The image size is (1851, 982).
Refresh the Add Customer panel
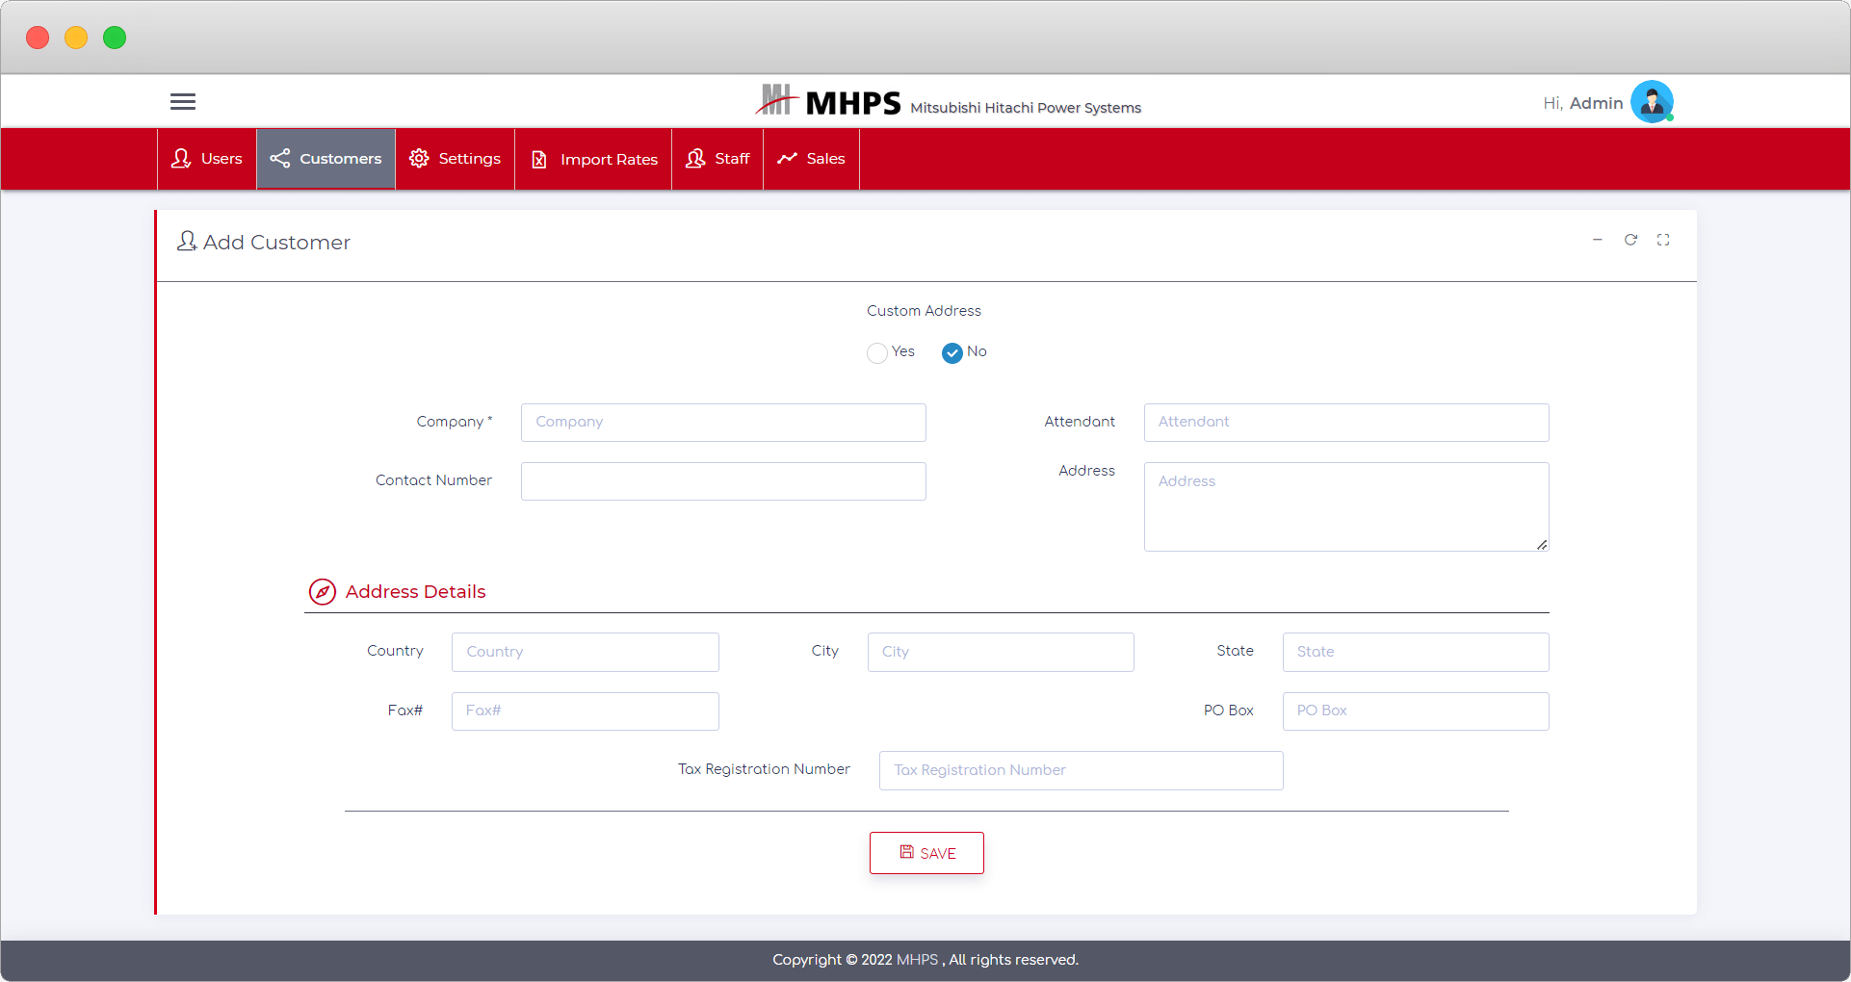click(x=1630, y=240)
